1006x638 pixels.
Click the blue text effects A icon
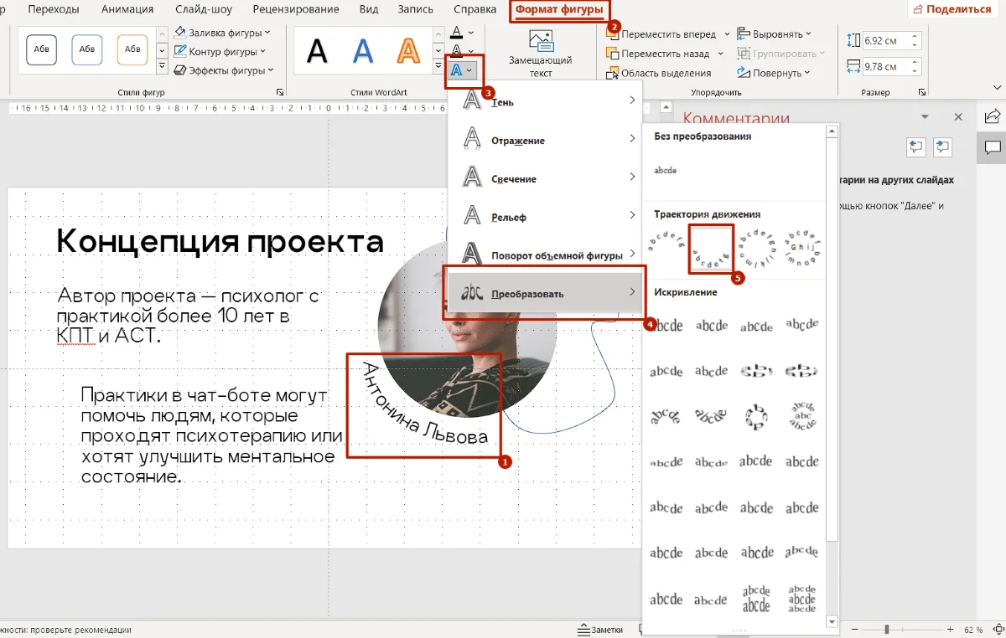point(457,70)
